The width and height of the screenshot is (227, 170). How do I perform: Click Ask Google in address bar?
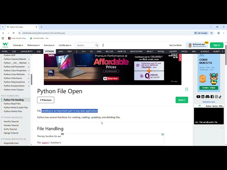201,33
